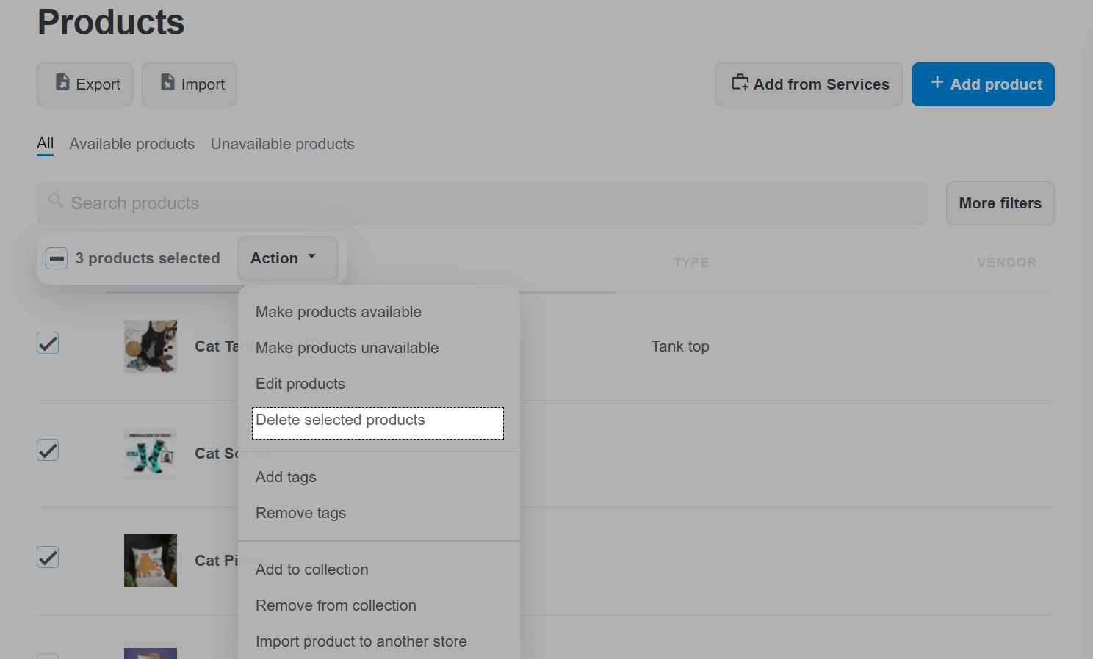The height and width of the screenshot is (659, 1093).
Task: Click the plus icon on Add product button
Action: point(937,83)
